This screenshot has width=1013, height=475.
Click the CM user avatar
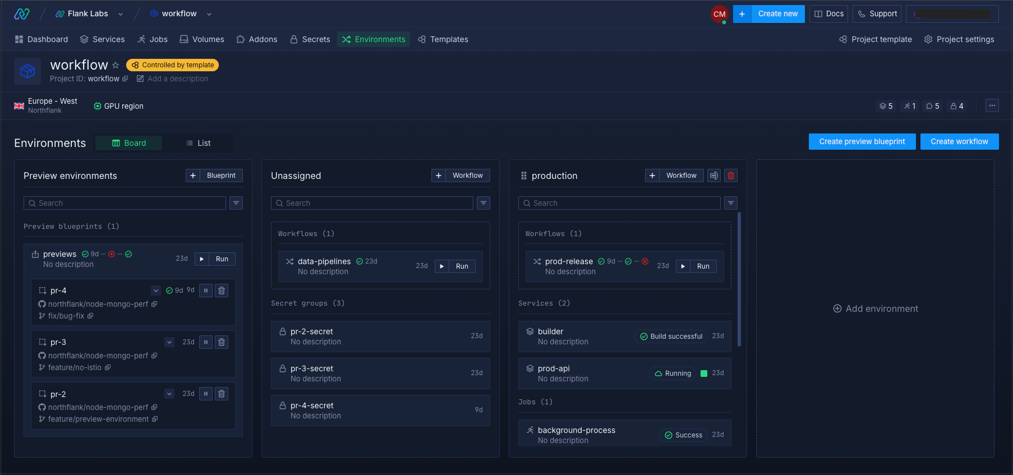tap(719, 14)
